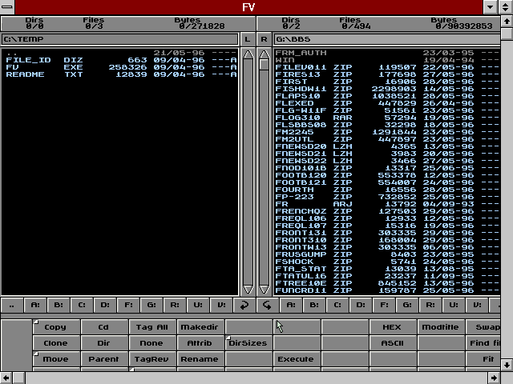
Task: Select drive D: in the right panel drive bar
Action: 360,305
